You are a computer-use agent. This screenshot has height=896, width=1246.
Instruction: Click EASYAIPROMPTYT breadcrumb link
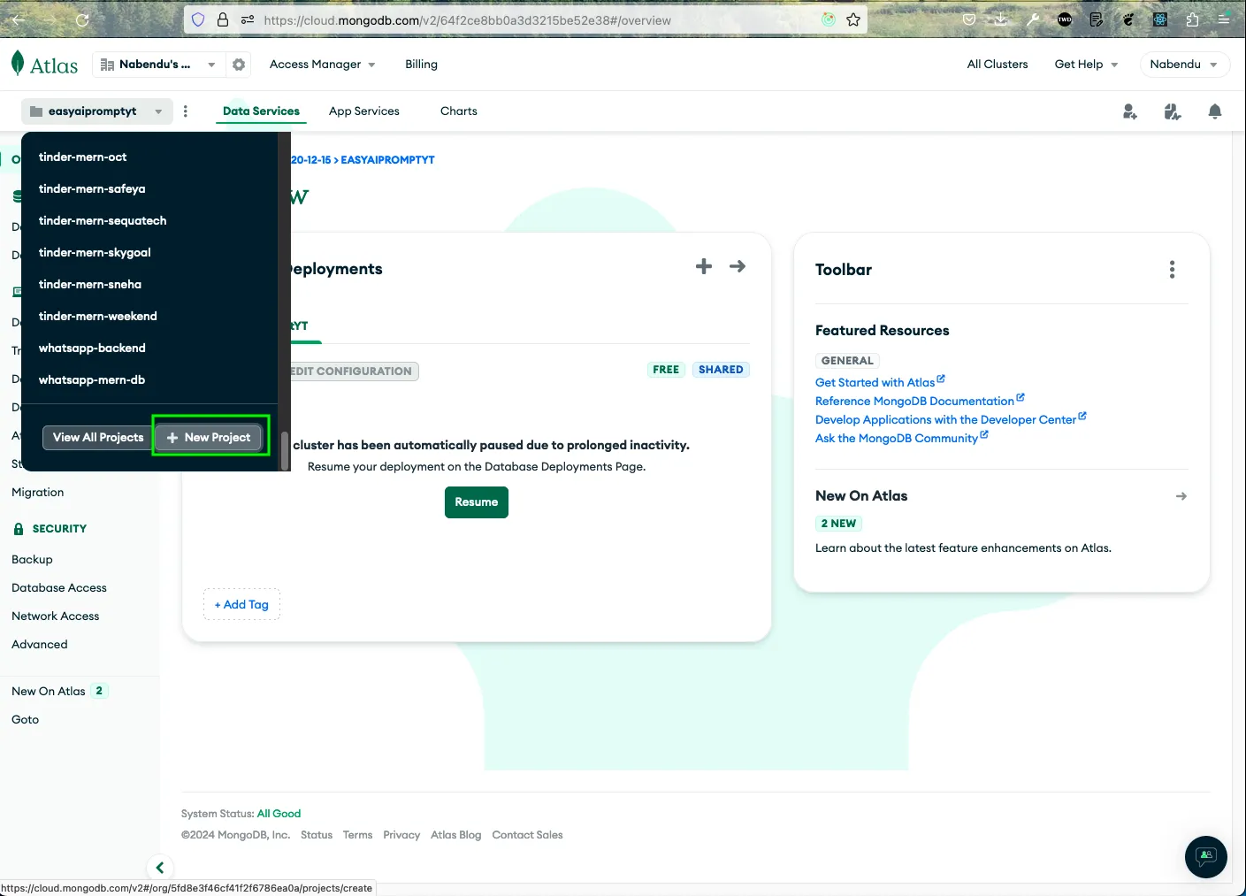click(x=388, y=160)
